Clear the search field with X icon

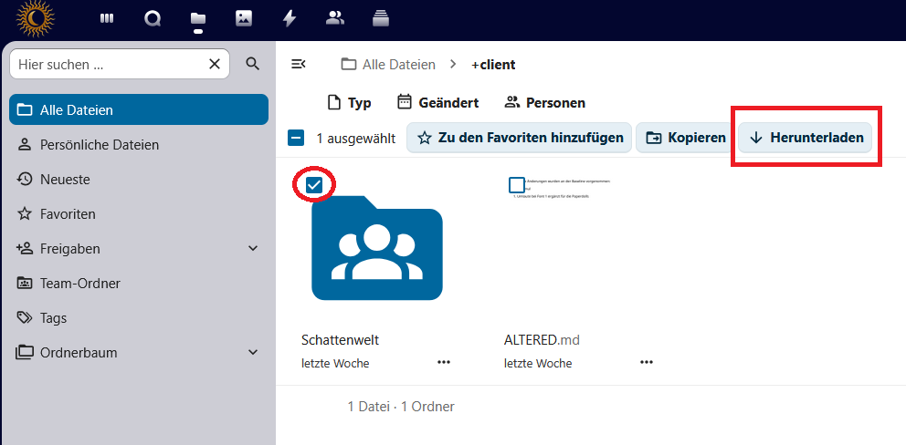click(x=215, y=64)
